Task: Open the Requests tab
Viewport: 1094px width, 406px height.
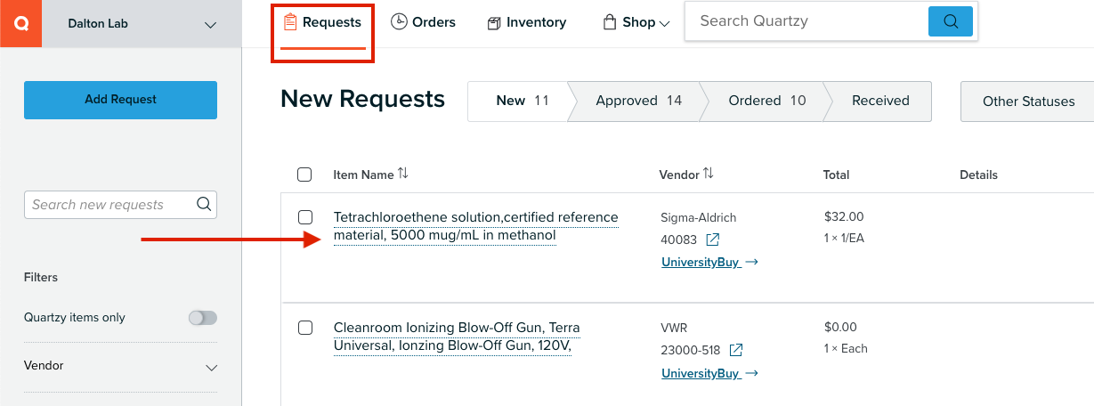Action: (x=322, y=22)
